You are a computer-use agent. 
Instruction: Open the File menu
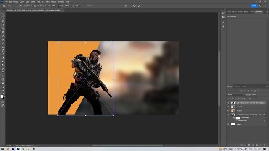point(6,2)
